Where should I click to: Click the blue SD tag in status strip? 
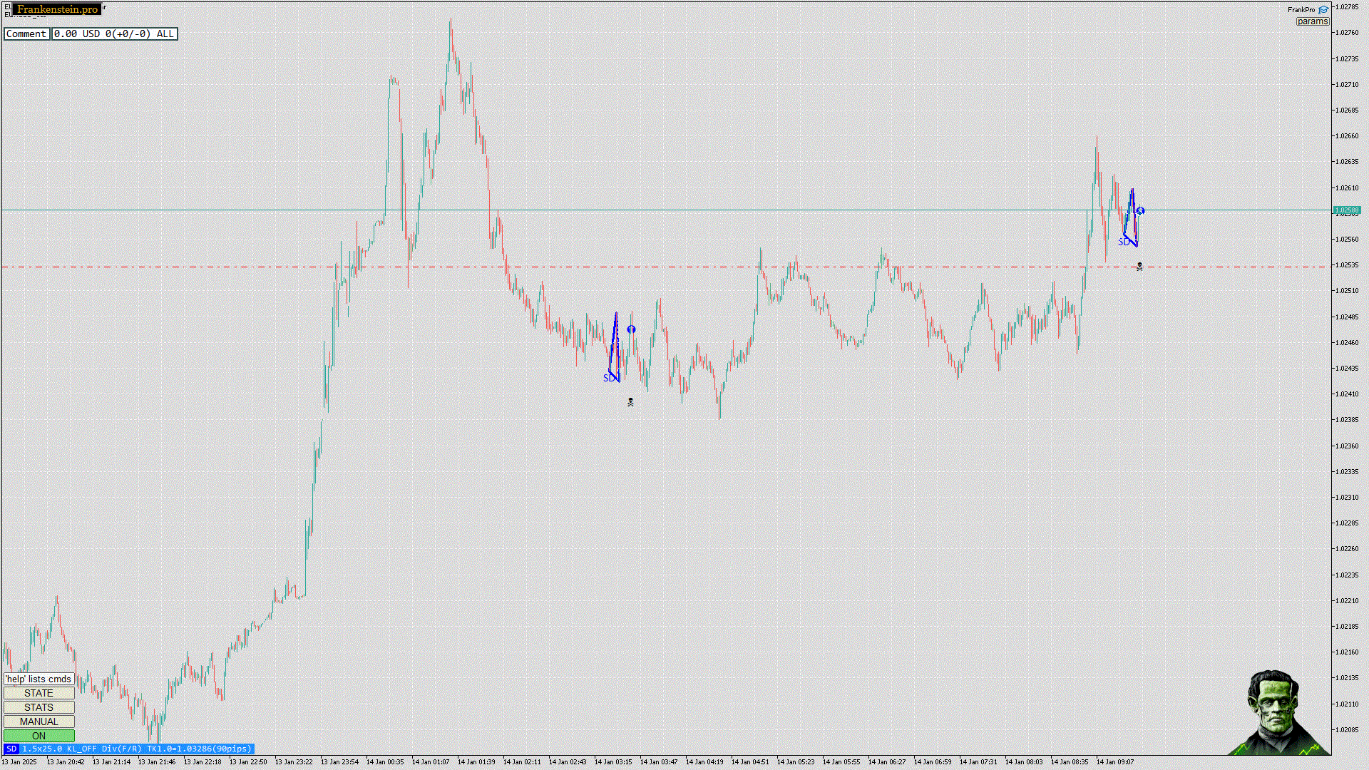click(11, 749)
